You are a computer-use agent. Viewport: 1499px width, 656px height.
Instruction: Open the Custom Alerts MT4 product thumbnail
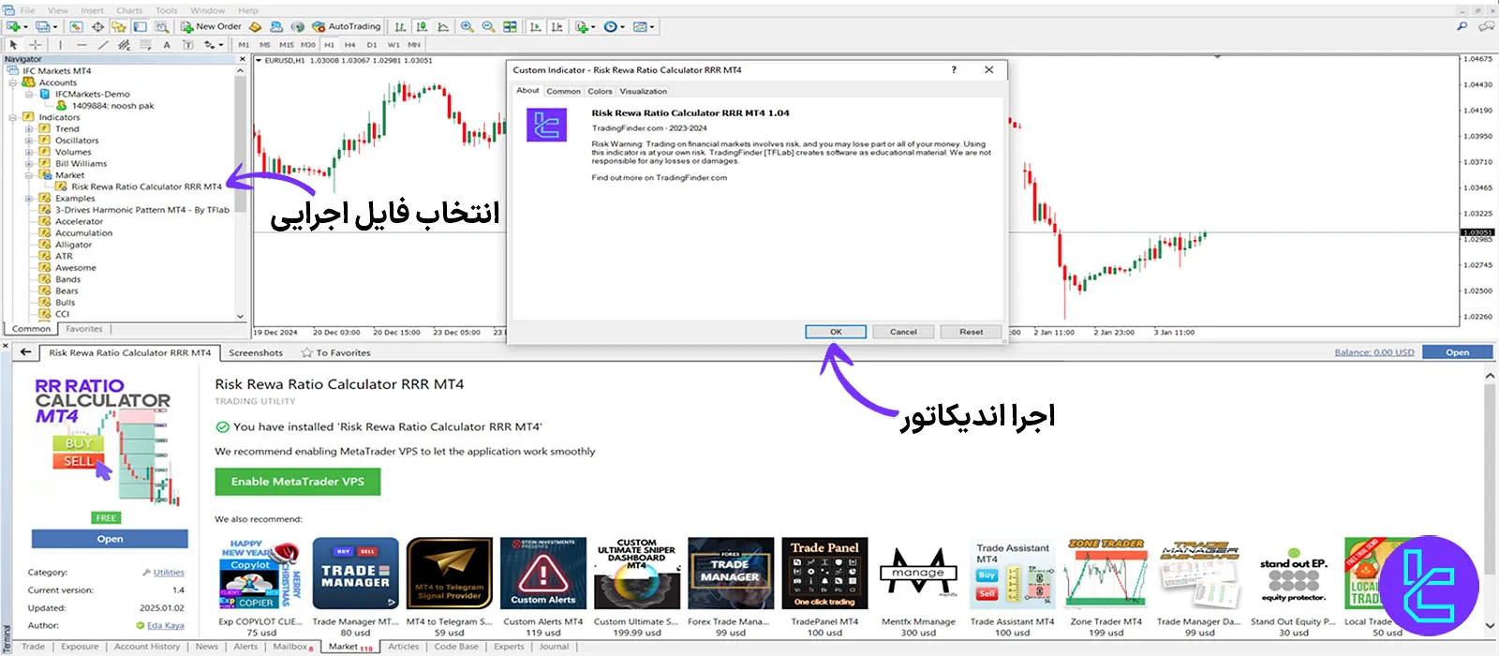click(543, 574)
